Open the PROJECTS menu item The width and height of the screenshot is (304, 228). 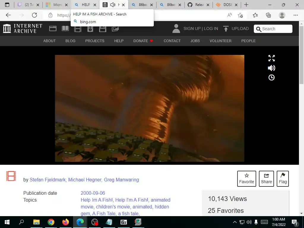[x=95, y=41]
